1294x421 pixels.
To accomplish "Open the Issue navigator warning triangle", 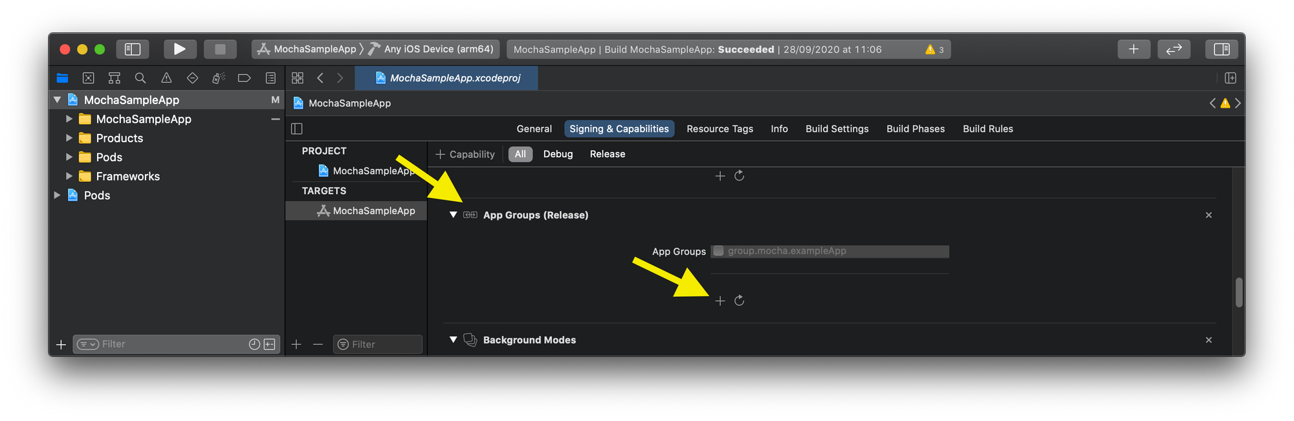I will 166,78.
